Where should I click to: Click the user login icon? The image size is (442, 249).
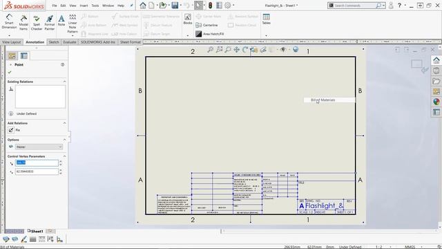pyautogui.click(x=391, y=6)
